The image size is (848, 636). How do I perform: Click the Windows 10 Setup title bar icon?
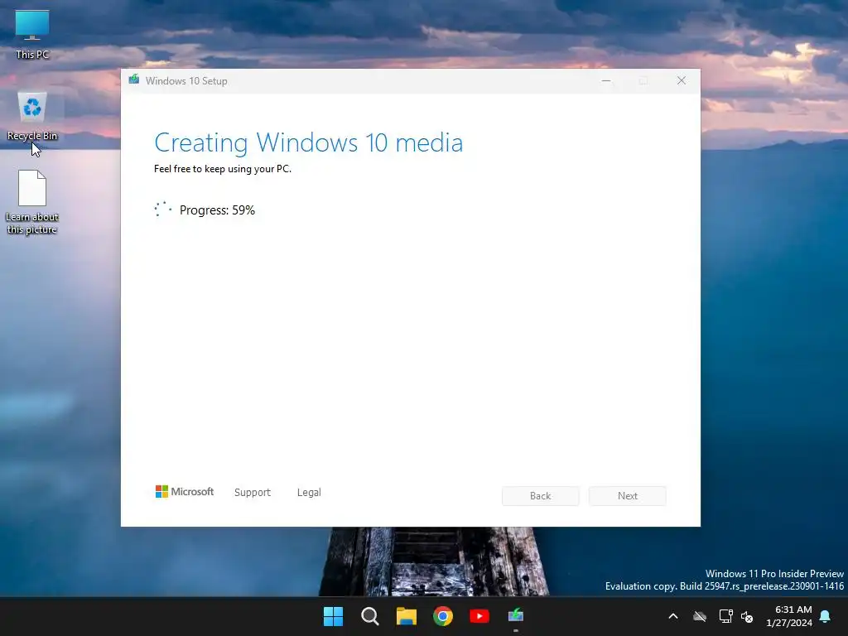tap(133, 80)
